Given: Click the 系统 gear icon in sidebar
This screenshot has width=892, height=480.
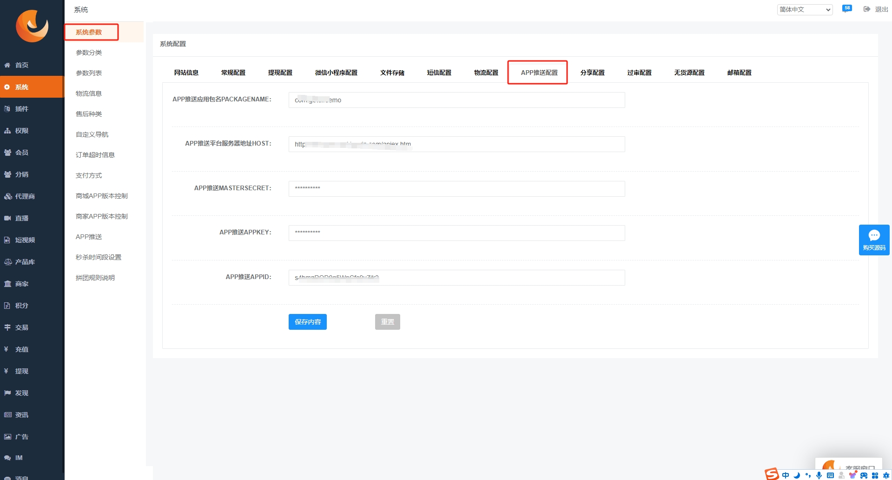Looking at the screenshot, I should (7, 87).
